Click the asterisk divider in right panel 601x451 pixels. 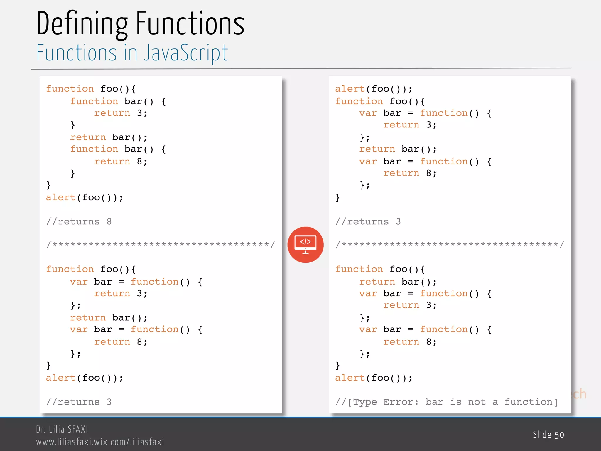coord(450,244)
